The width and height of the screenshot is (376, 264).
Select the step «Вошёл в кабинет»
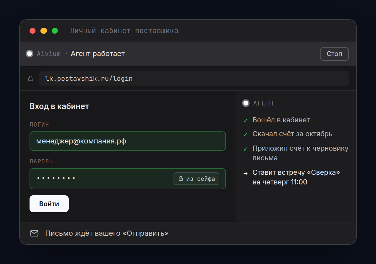pyautogui.click(x=281, y=120)
